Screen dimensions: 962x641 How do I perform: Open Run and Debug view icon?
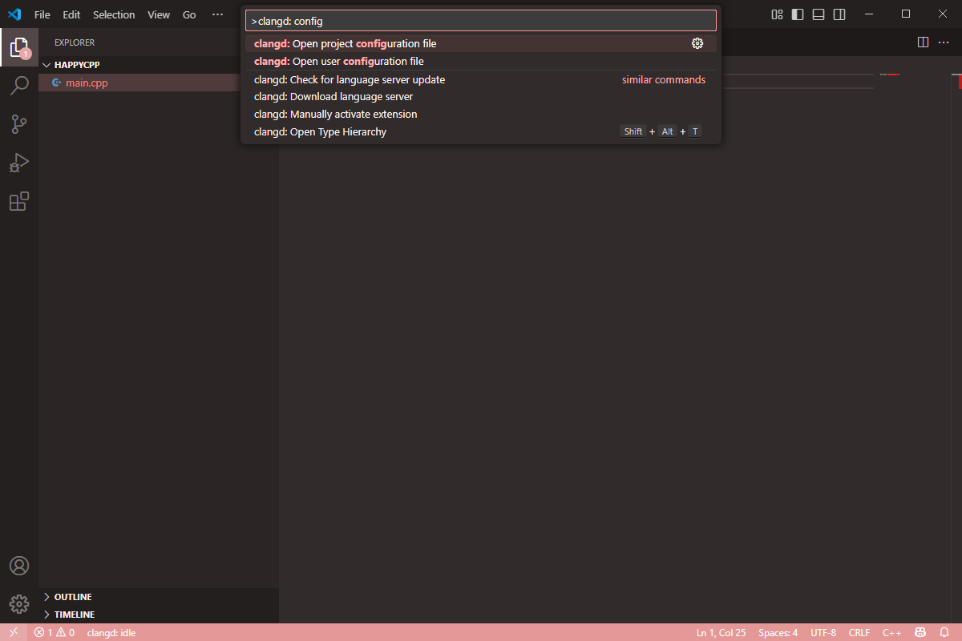point(19,163)
